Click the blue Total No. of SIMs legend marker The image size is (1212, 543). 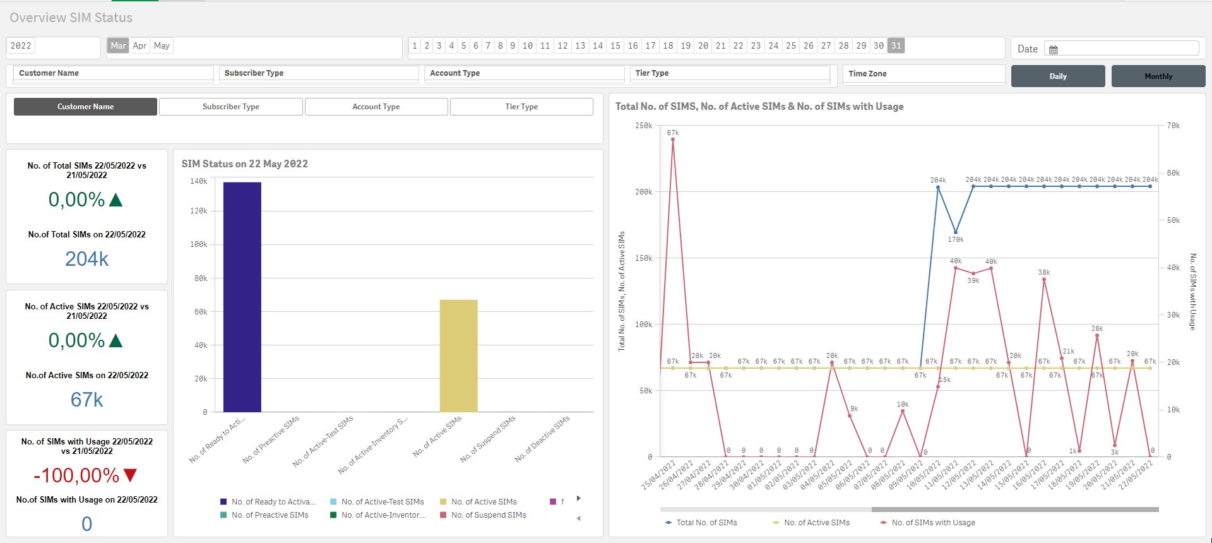[x=668, y=523]
